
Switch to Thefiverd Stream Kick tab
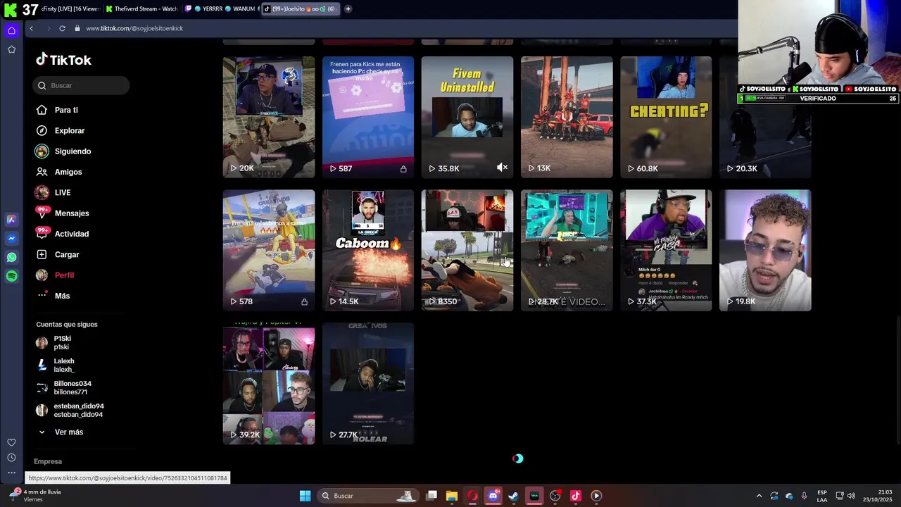point(142,9)
